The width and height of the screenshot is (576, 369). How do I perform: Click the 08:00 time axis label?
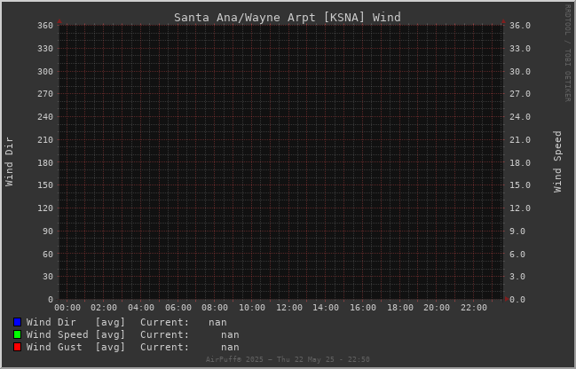(215, 308)
